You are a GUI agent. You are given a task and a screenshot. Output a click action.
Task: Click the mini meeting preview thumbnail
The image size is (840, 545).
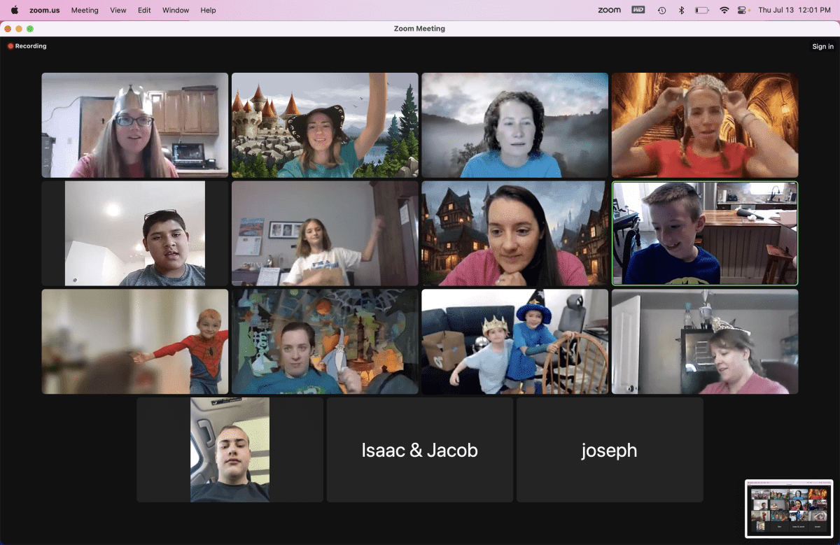click(789, 508)
